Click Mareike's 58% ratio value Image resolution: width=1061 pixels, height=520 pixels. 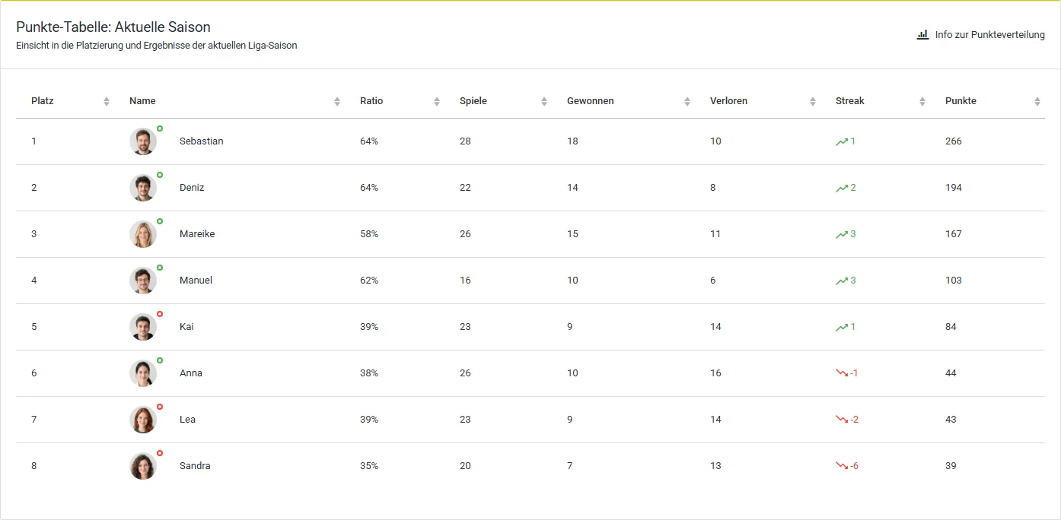(369, 234)
